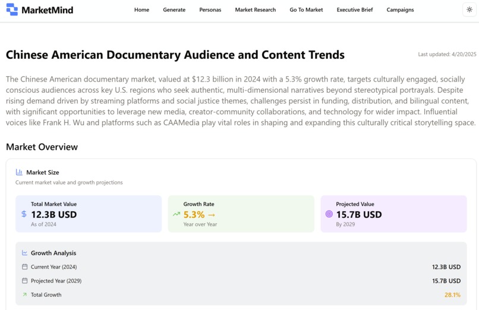Click the Market Size bar chart icon
The width and height of the screenshot is (479, 310).
(19, 172)
